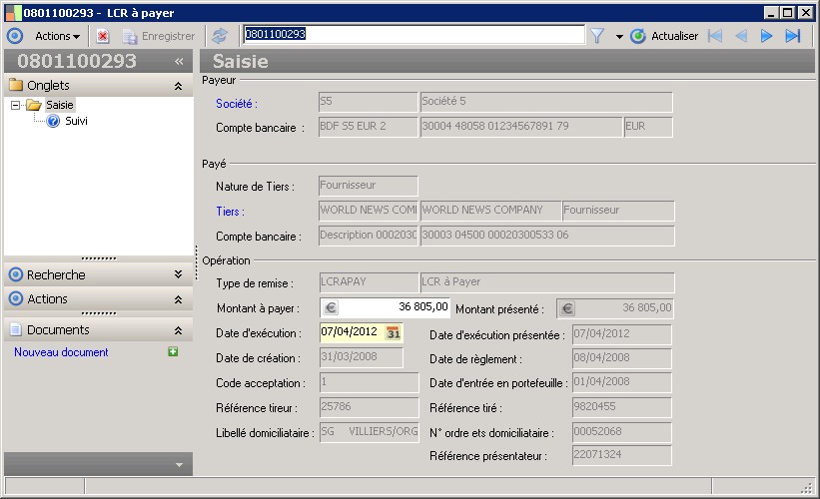
Task: Open the Actions dropdown in the toolbar
Action: coord(58,36)
